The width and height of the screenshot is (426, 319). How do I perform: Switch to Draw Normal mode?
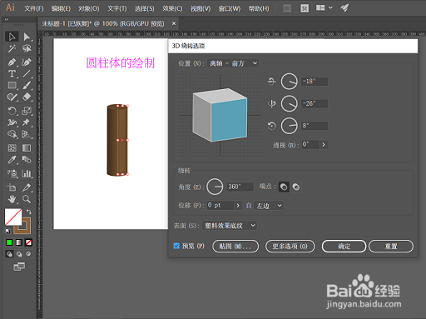pyautogui.click(x=9, y=254)
